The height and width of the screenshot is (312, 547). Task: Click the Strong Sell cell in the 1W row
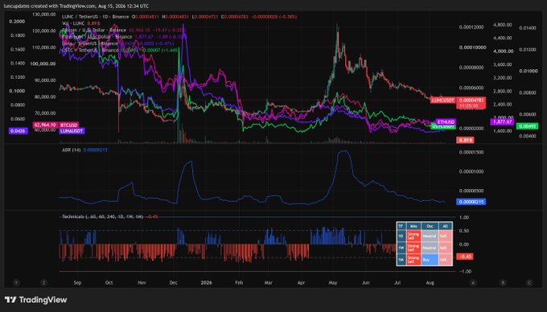click(x=413, y=248)
